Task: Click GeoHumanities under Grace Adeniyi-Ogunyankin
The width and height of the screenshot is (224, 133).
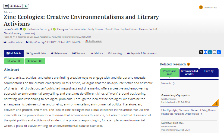Action: [x=169, y=99]
